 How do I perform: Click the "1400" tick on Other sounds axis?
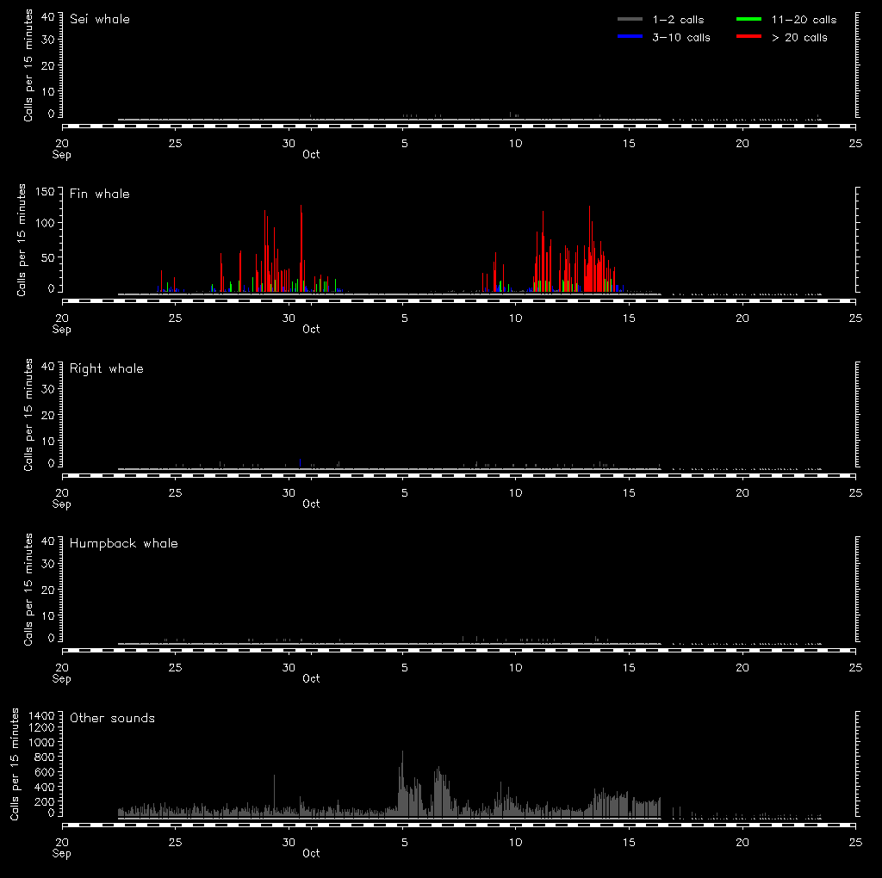coord(41,716)
